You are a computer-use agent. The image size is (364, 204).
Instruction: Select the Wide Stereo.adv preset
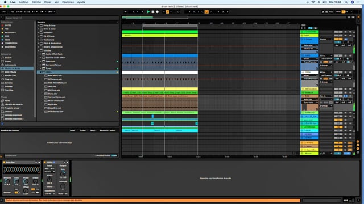[56, 112]
